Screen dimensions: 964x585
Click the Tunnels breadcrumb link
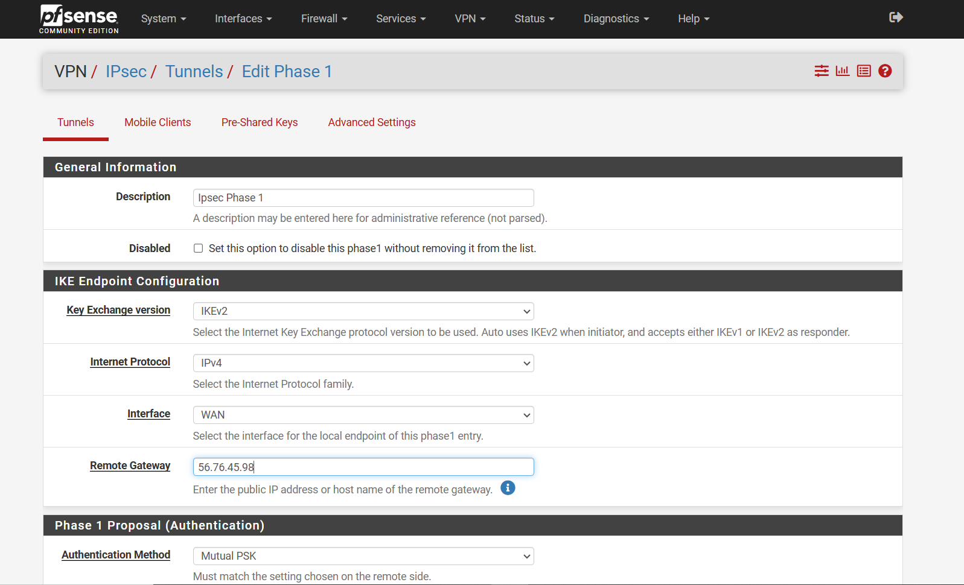pyautogui.click(x=194, y=72)
